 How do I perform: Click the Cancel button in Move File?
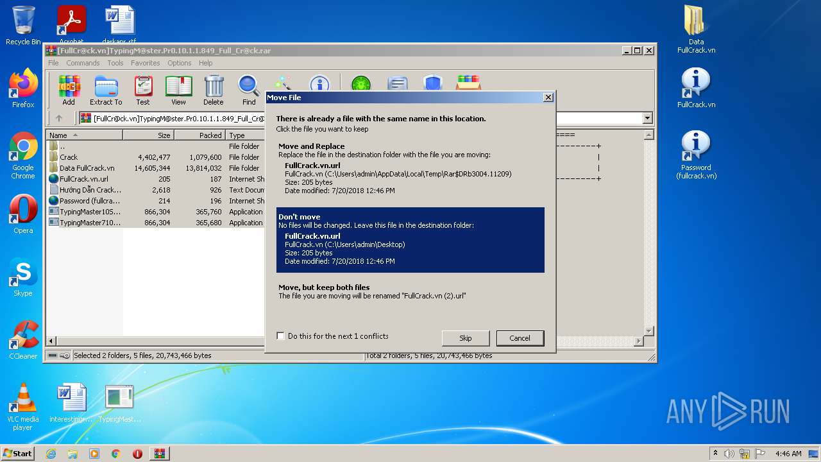pos(520,338)
